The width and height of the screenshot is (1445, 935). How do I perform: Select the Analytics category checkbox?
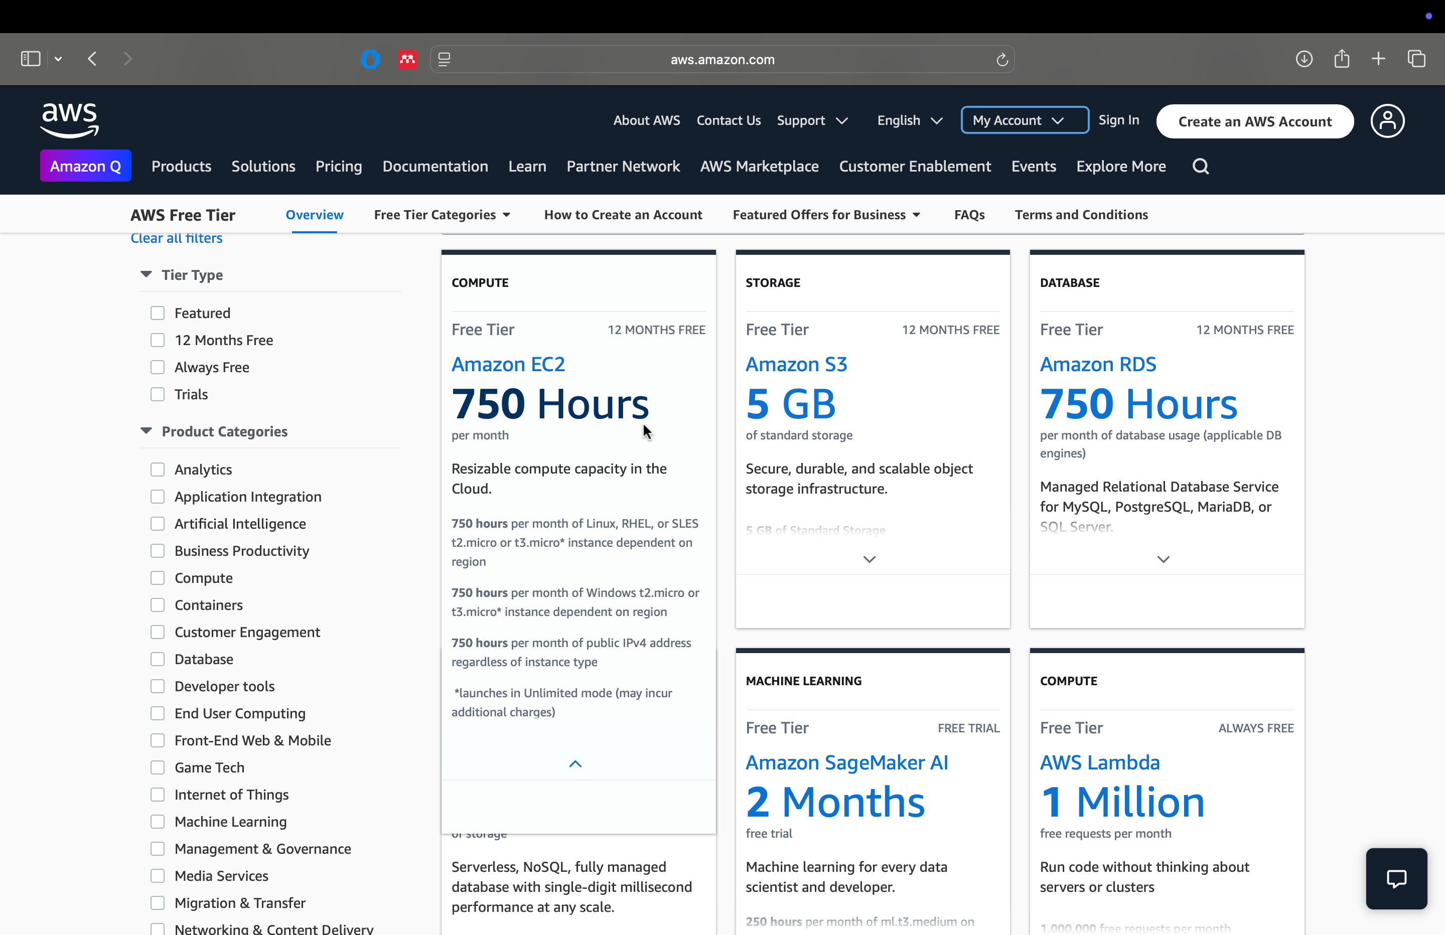158,470
